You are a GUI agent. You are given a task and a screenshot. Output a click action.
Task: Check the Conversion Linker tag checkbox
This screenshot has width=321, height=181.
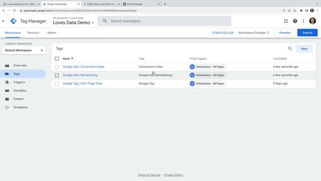(x=57, y=67)
